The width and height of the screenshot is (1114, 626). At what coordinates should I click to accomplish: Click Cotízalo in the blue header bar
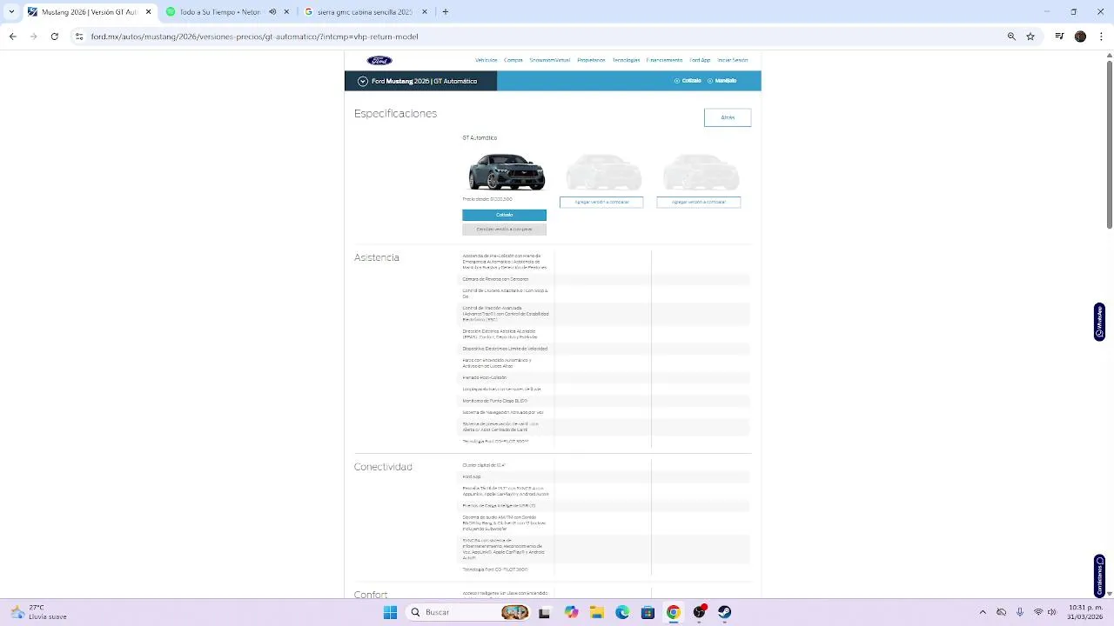coord(688,81)
